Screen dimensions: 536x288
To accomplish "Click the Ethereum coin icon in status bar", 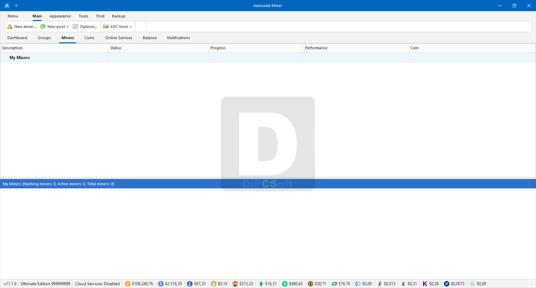I will tap(161, 284).
